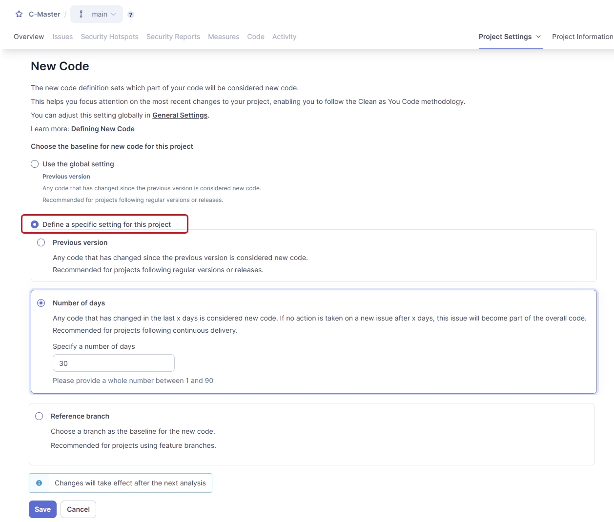Save the new code configuration
Image resolution: width=614 pixels, height=522 pixels.
(42, 509)
